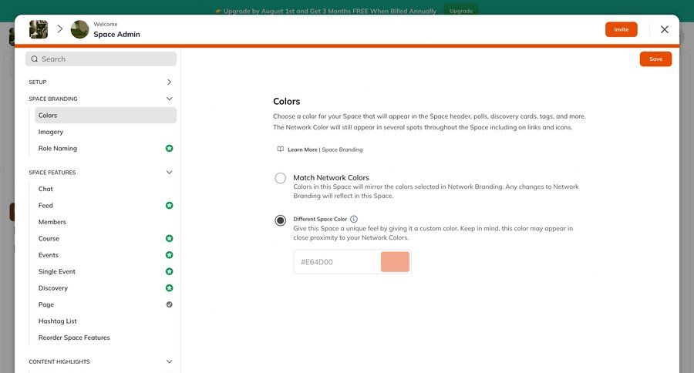Click the info icon next to Different Space Color
The image size is (694, 373).
[x=354, y=219]
